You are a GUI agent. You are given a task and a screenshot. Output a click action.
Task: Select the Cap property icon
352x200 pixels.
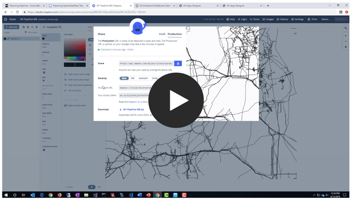click(44, 72)
